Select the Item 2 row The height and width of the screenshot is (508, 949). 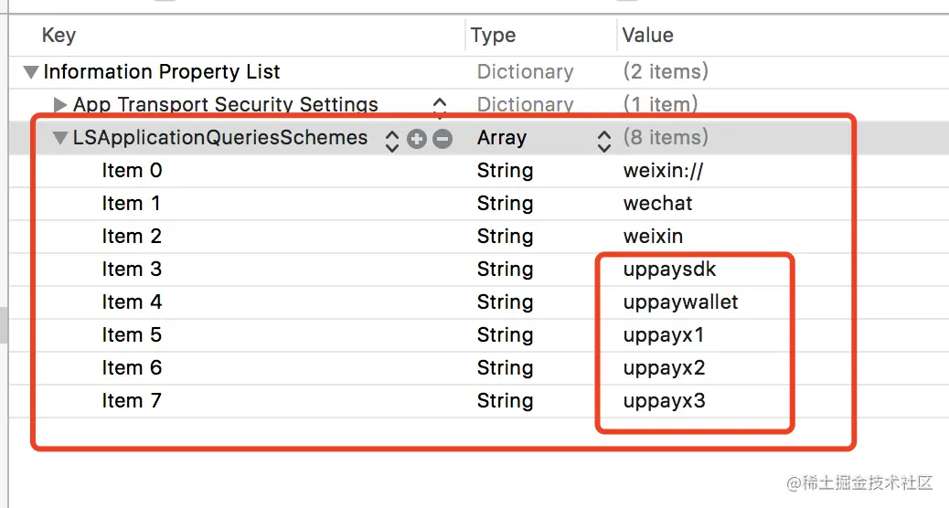pyautogui.click(x=132, y=237)
